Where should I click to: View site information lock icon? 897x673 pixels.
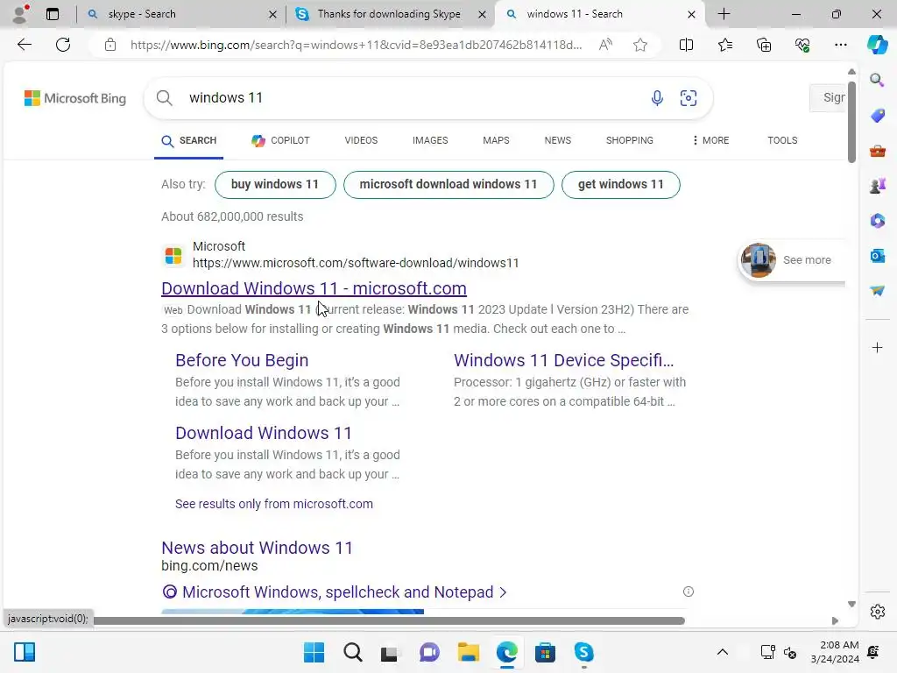[110, 45]
